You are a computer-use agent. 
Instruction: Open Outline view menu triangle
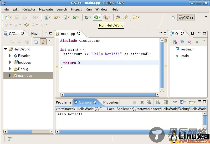(204, 40)
